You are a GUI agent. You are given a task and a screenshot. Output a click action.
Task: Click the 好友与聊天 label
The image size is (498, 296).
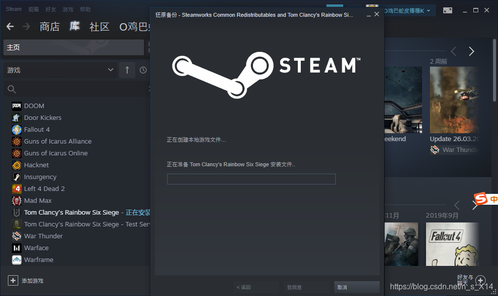[465, 280]
